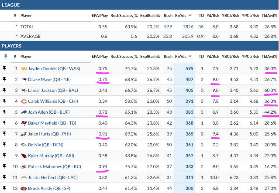Pin the Kyler Murray row
The height and width of the screenshot is (193, 279).
tap(4, 156)
